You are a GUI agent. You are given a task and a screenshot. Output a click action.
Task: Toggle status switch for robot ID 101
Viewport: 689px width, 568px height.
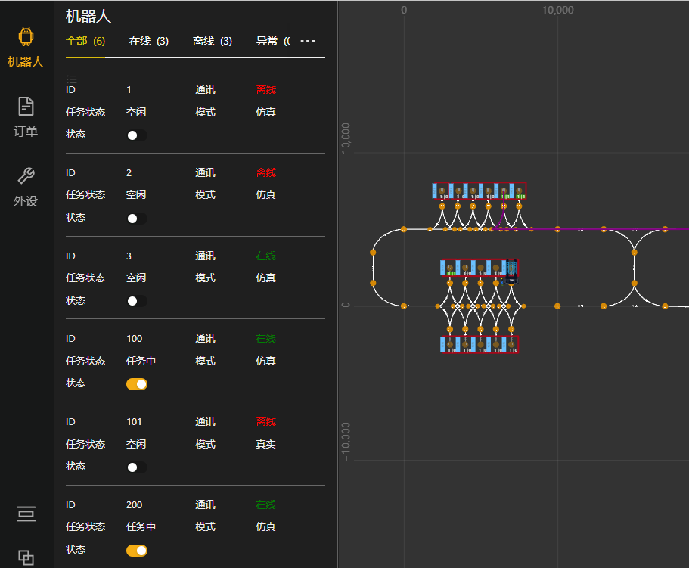click(137, 467)
